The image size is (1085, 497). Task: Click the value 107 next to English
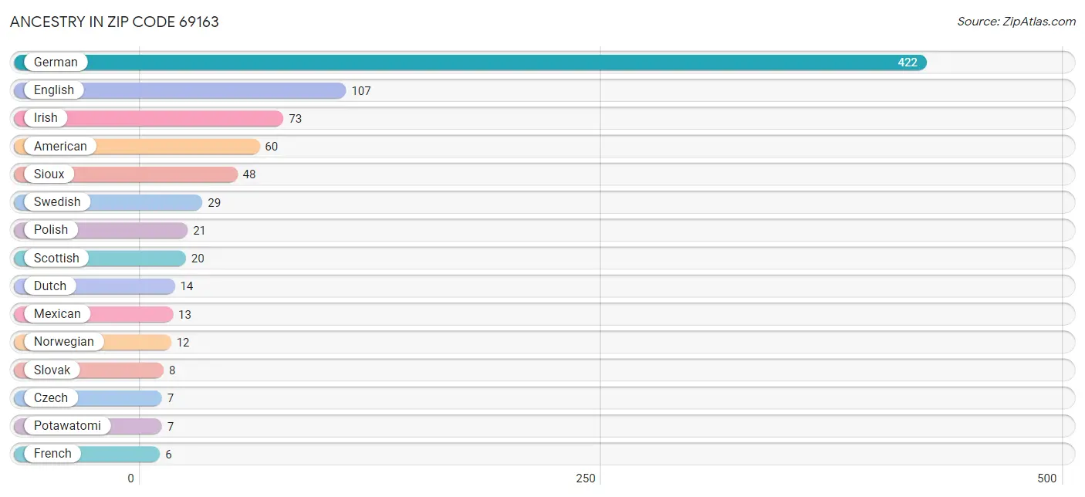point(361,91)
